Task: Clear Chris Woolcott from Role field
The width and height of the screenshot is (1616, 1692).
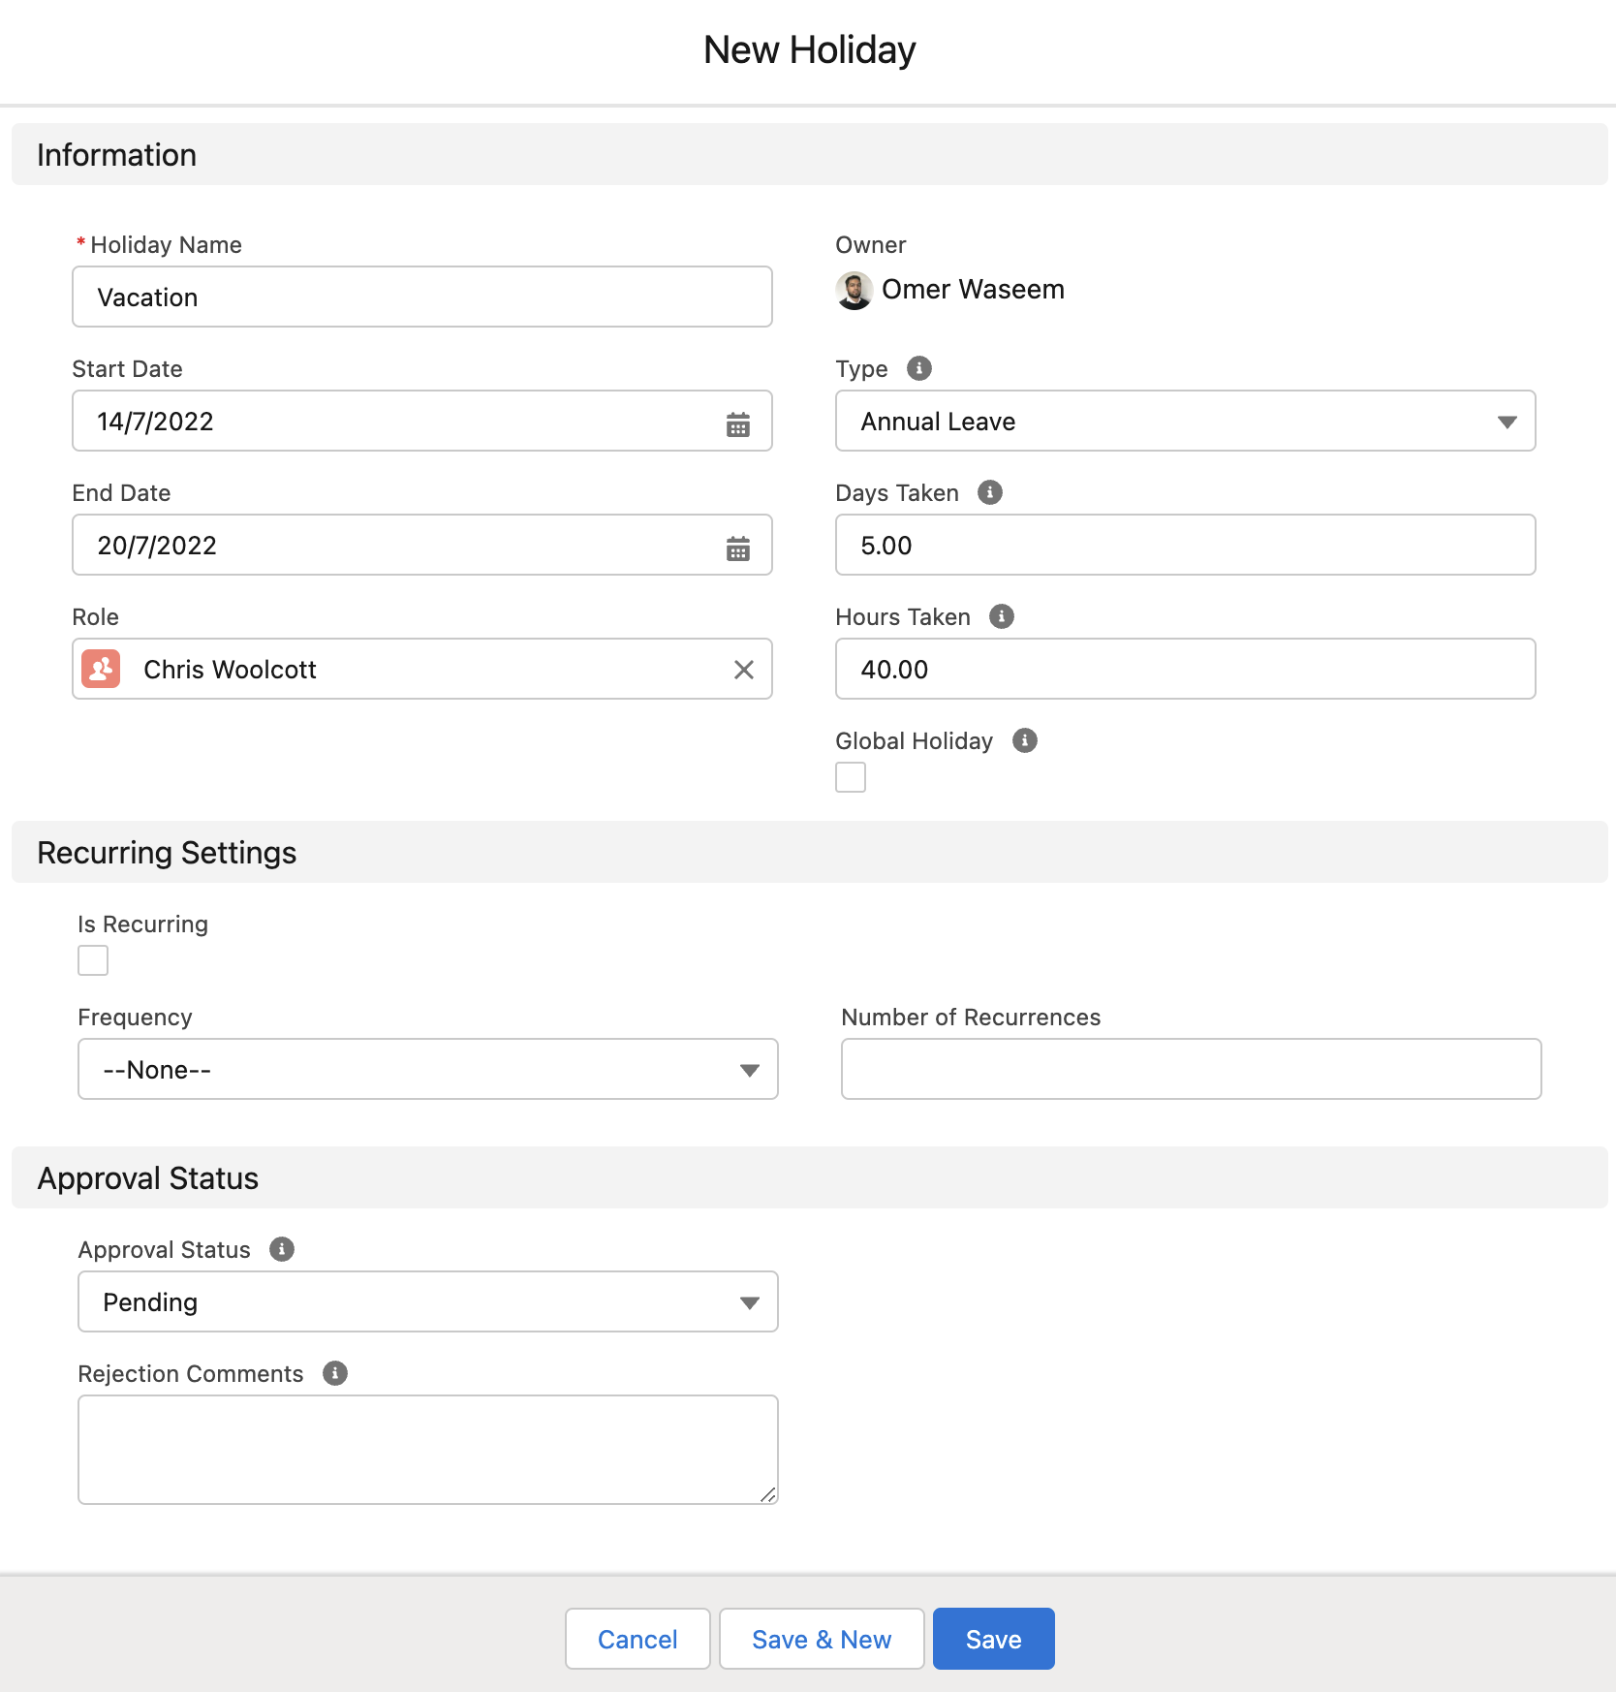Action: 743,670
